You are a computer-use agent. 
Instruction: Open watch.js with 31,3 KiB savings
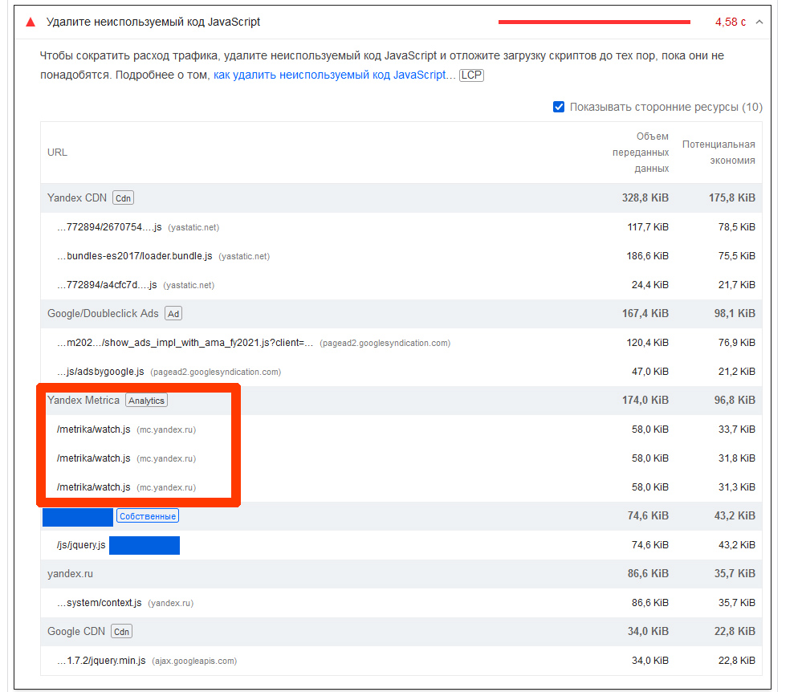[94, 487]
